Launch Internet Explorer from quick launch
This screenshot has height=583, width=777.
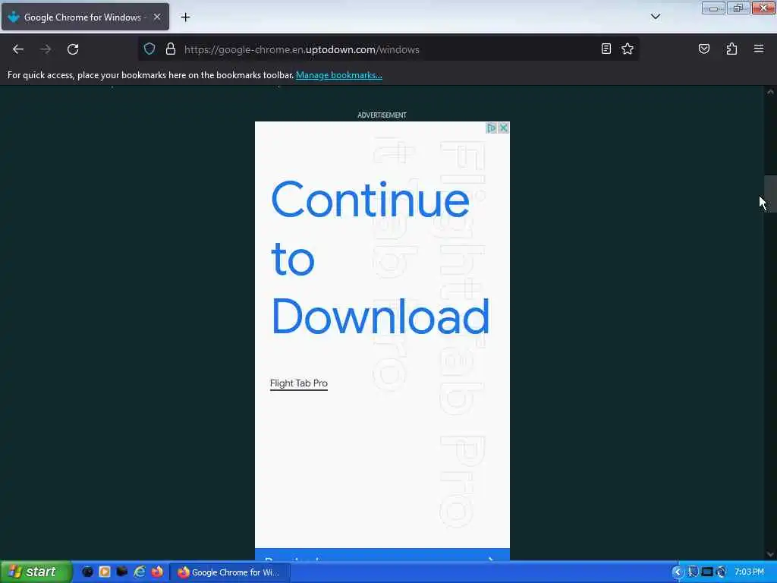pyautogui.click(x=140, y=572)
